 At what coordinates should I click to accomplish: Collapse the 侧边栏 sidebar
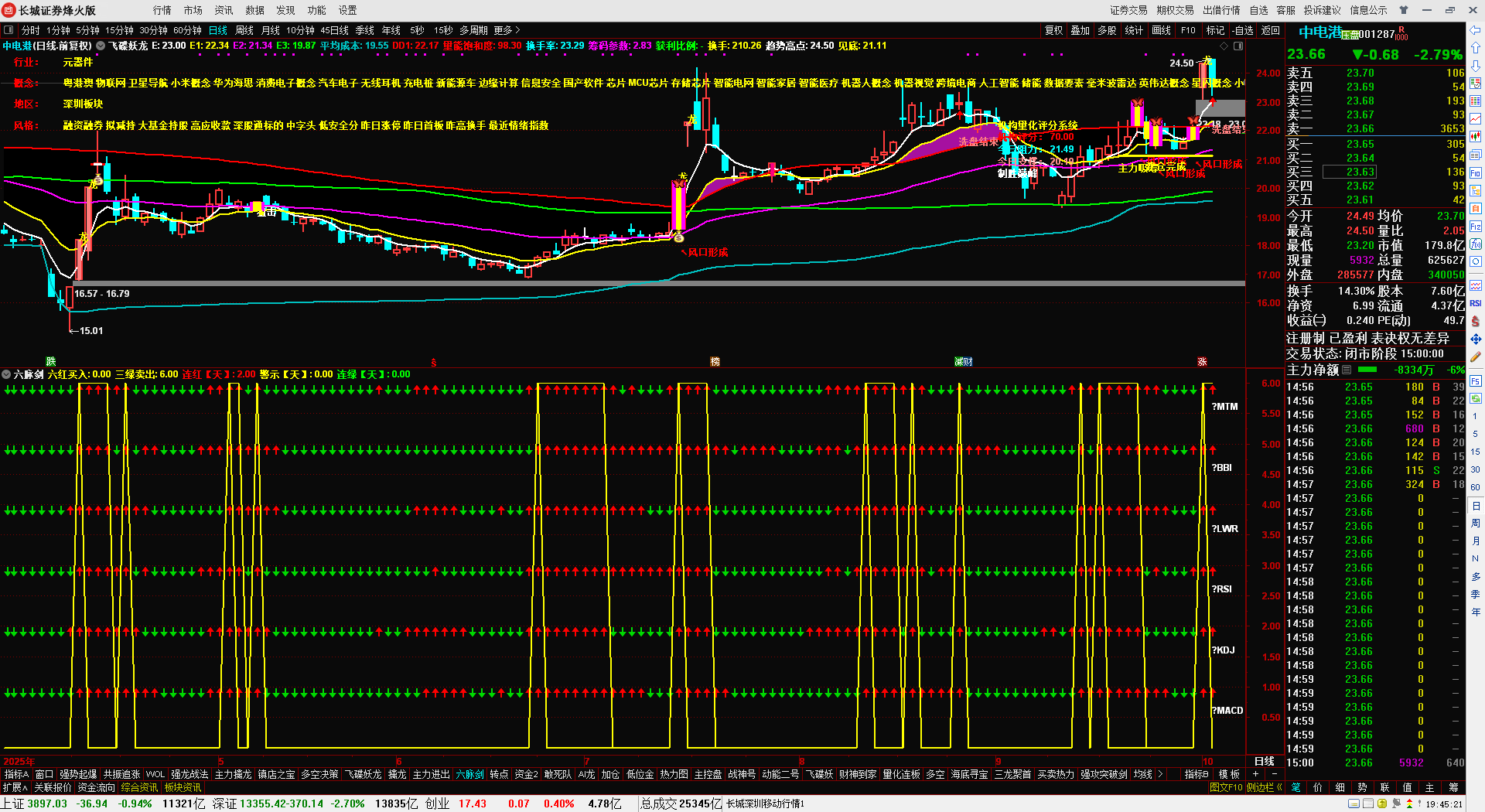click(x=1264, y=787)
